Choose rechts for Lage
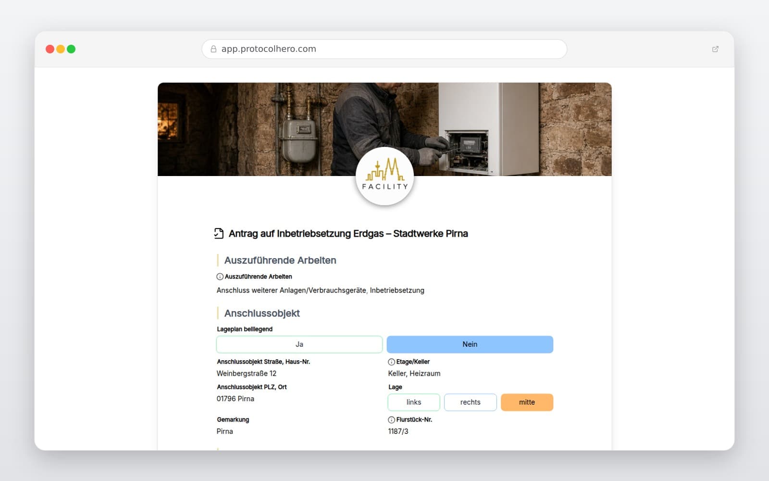The image size is (769, 481). pos(470,402)
